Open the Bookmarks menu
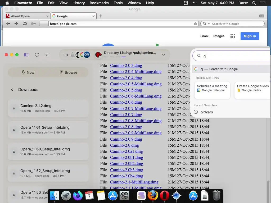The width and height of the screenshot is (271, 203). click(99, 3)
